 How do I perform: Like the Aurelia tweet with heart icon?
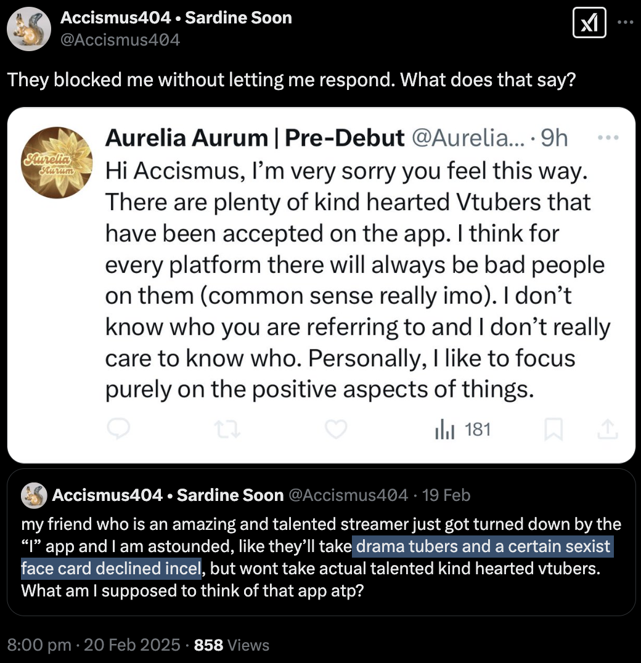pos(336,429)
